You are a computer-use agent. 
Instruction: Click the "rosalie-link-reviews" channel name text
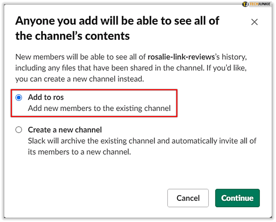[x=181, y=57]
